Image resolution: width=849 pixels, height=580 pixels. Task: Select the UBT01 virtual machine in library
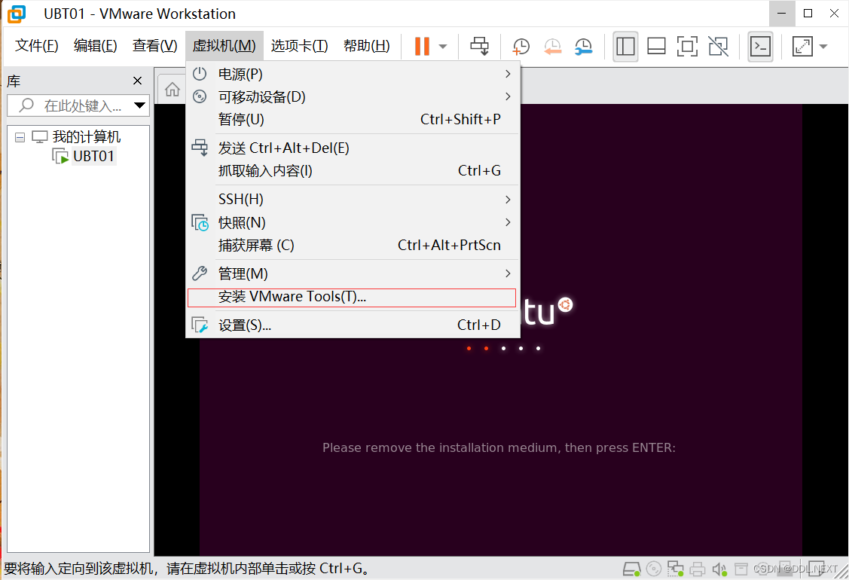pos(93,156)
